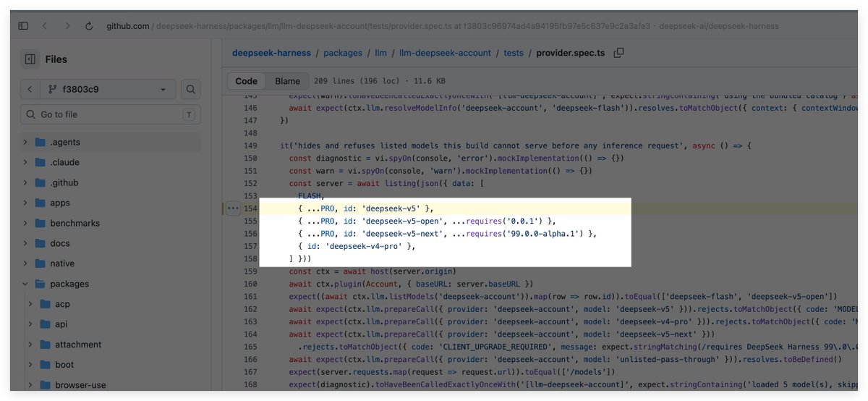The height and width of the screenshot is (401, 868).
Task: Expand the docs folder chevron
Action: (x=27, y=243)
